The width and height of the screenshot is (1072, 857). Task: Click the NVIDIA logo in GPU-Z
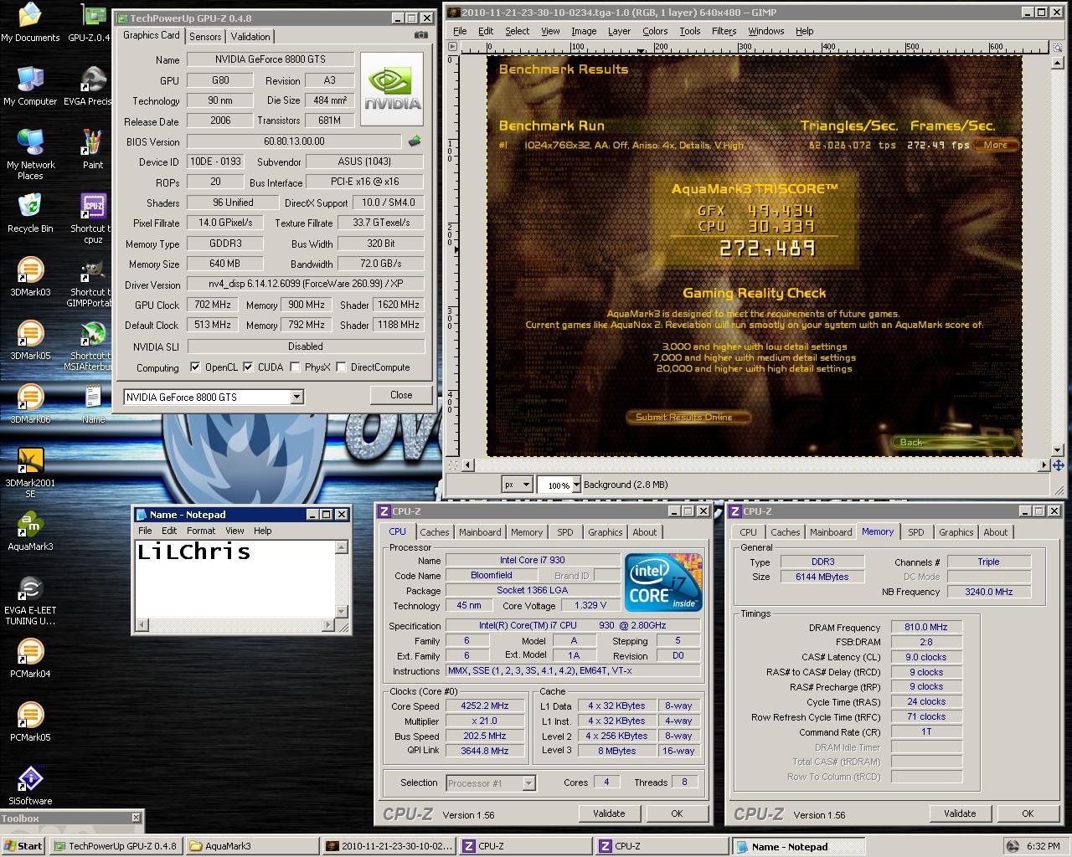pos(392,89)
